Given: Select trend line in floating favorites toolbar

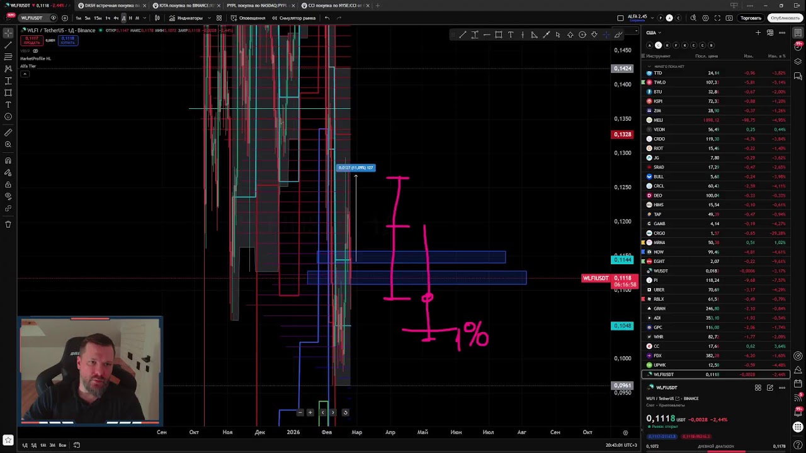Looking at the screenshot, I should pyautogui.click(x=463, y=35).
